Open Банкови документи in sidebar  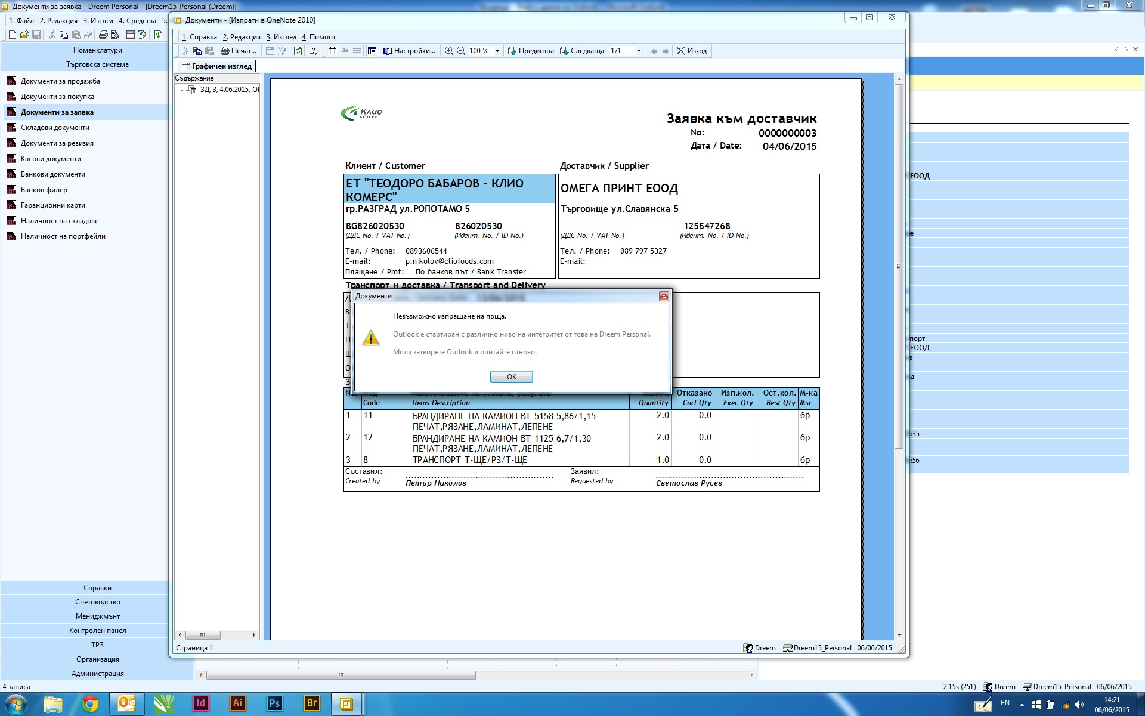(53, 174)
